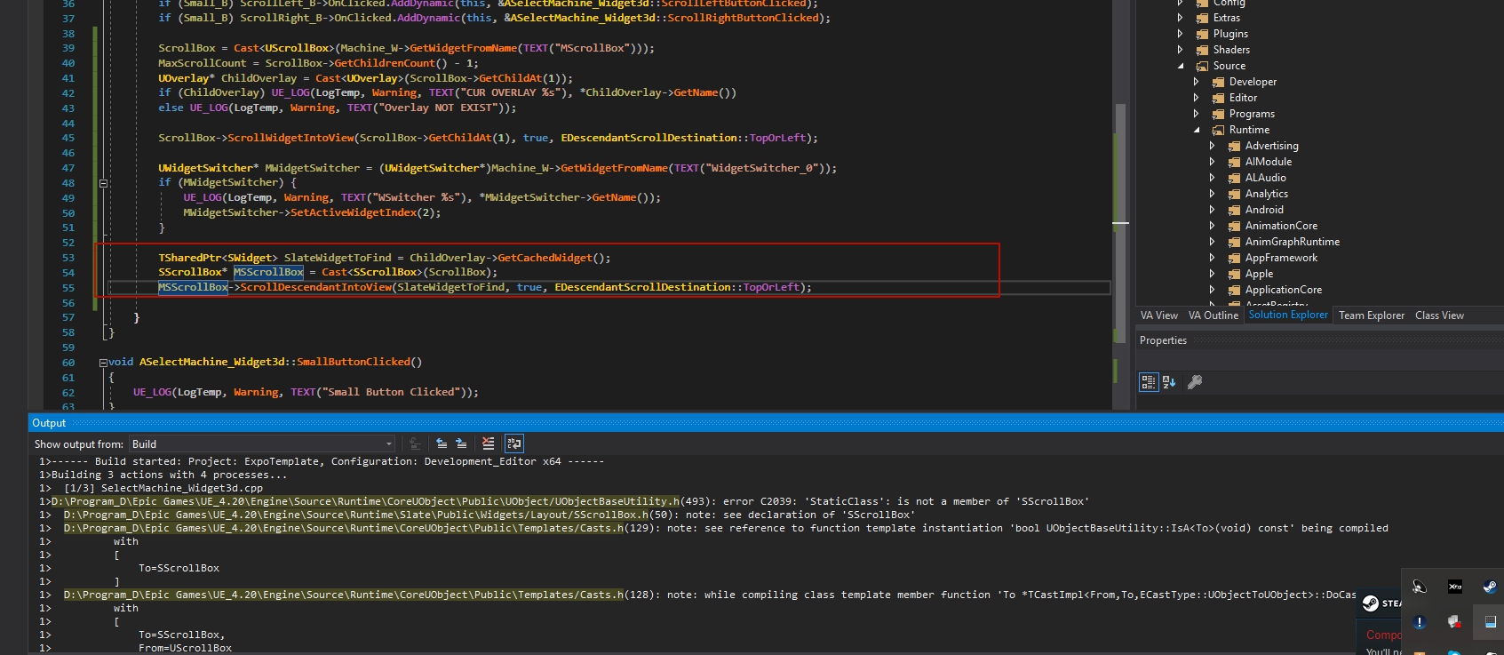
Task: Select the AnimGraphRuntime folder
Action: click(x=1292, y=242)
